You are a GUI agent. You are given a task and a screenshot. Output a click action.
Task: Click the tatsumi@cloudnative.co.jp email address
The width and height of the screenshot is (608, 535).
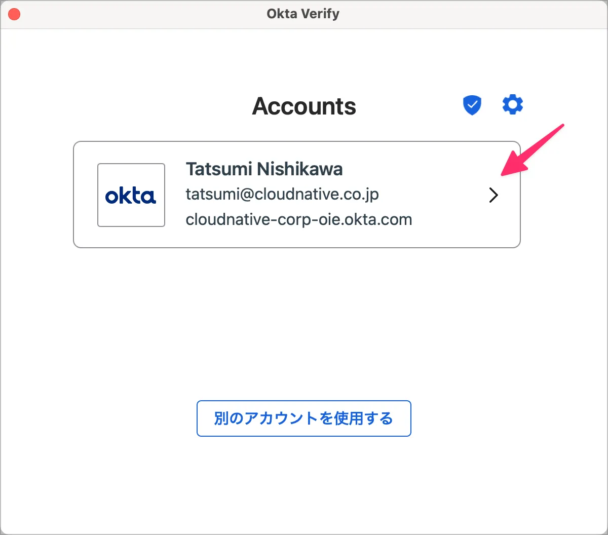pos(282,194)
